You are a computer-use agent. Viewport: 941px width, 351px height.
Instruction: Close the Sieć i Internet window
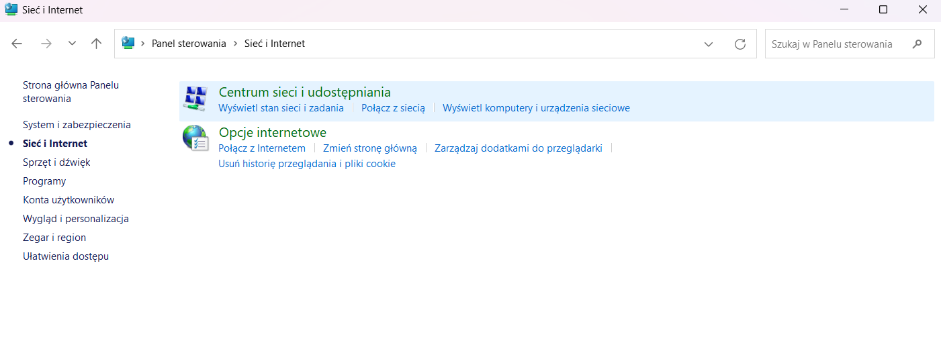coord(922,10)
